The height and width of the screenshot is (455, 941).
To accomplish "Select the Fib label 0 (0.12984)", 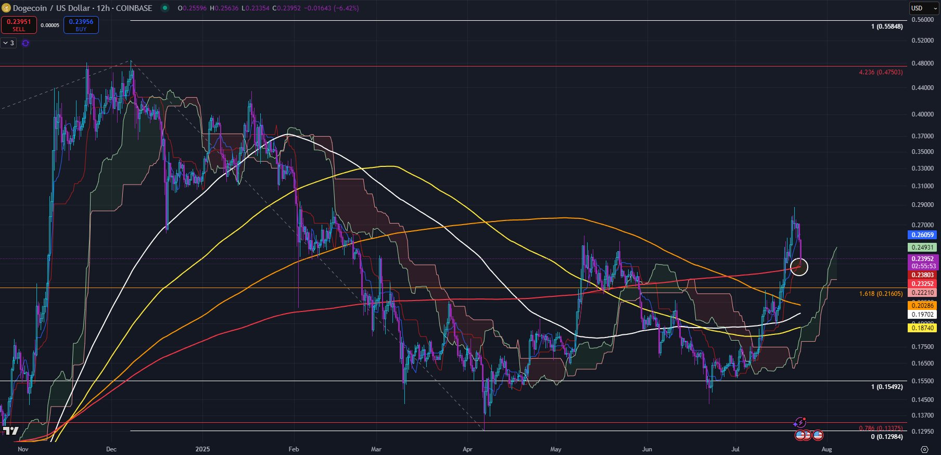I will [887, 437].
